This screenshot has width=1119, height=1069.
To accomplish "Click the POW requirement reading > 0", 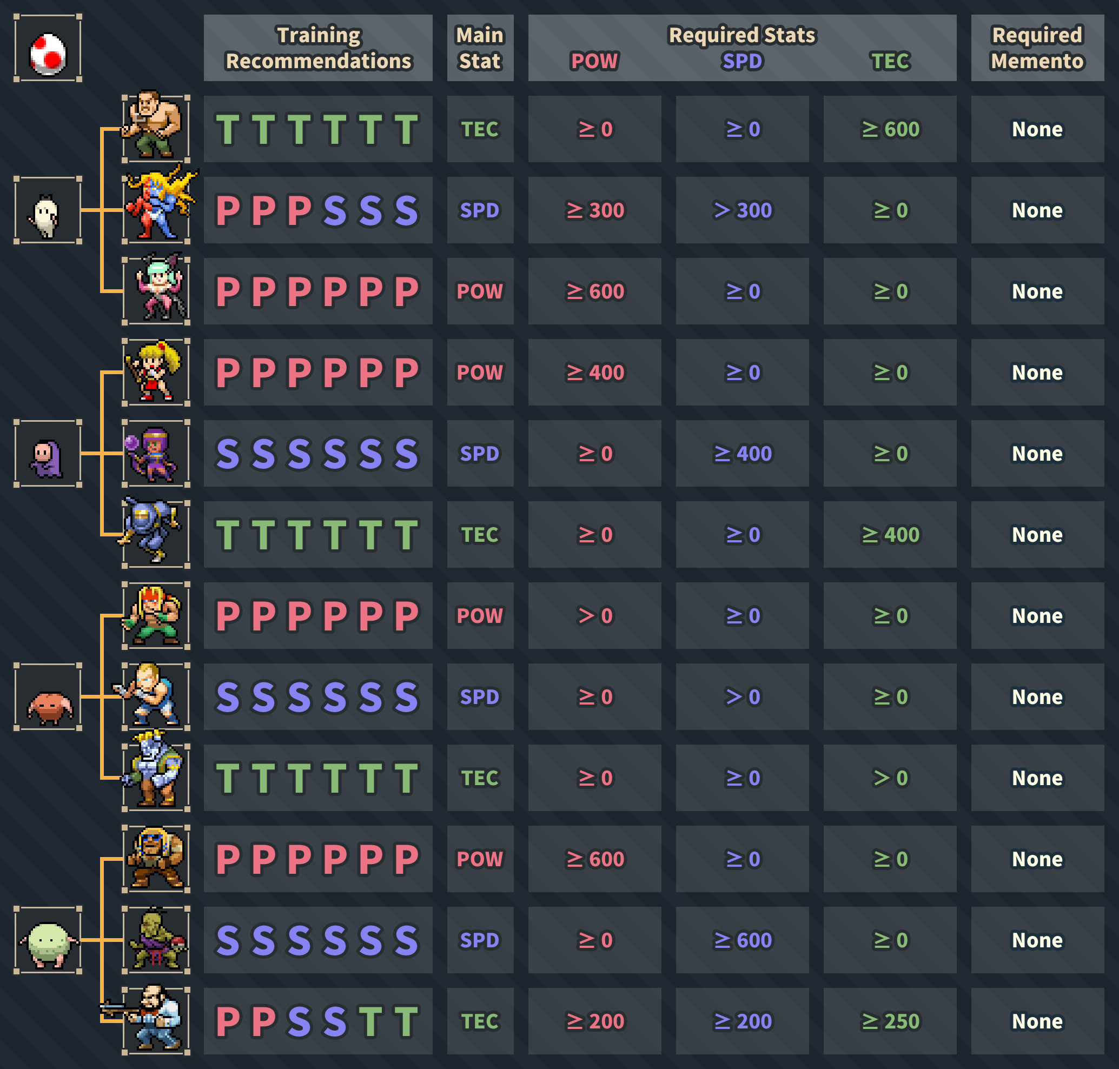I will [594, 616].
